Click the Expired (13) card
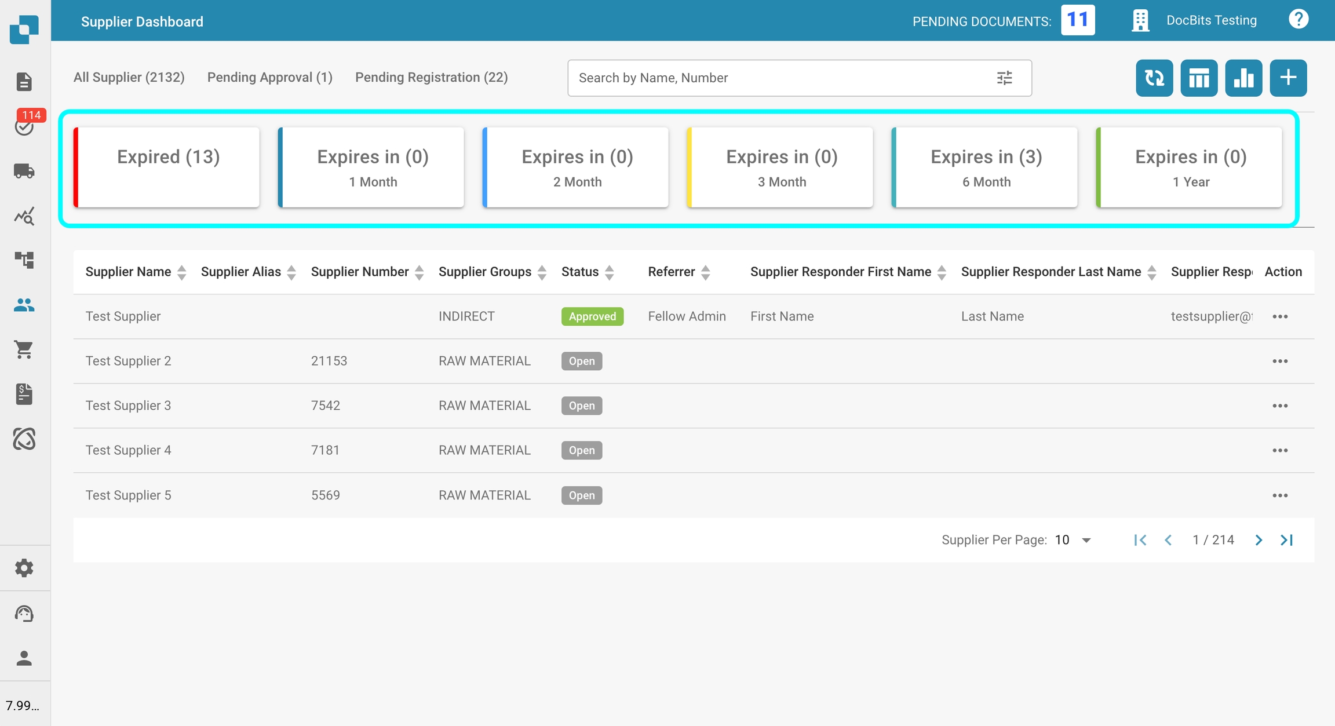The height and width of the screenshot is (726, 1335). [x=167, y=167]
